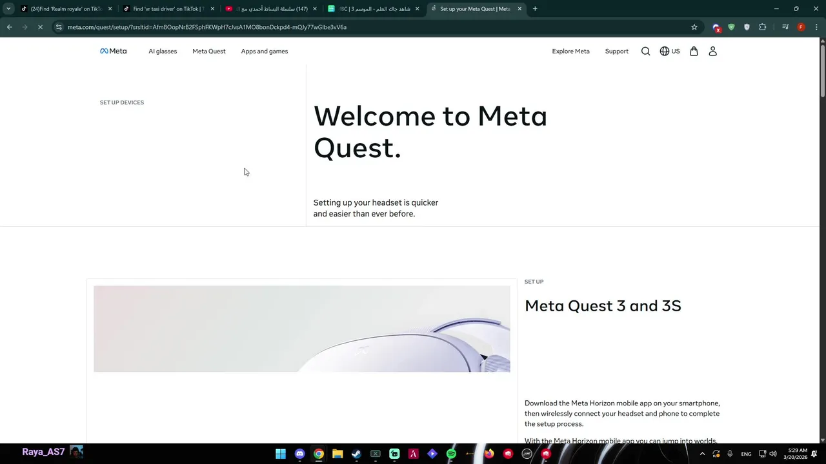This screenshot has height=464, width=826.
Task: Click the user account profile icon
Action: coord(712,51)
